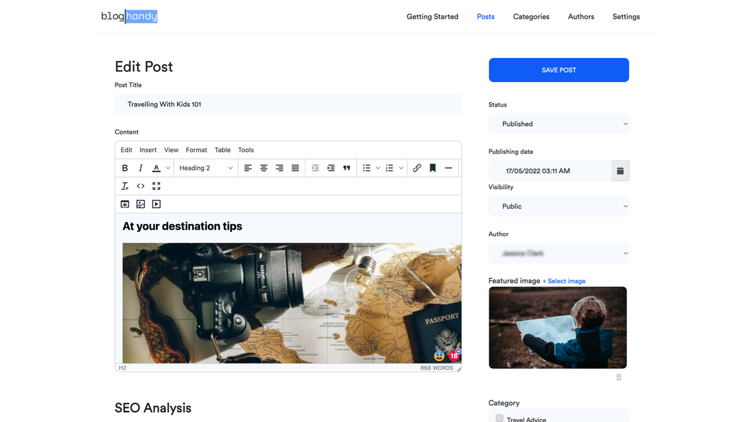This screenshot has width=750, height=422.
Task: Apply italic formatting
Action: click(141, 168)
